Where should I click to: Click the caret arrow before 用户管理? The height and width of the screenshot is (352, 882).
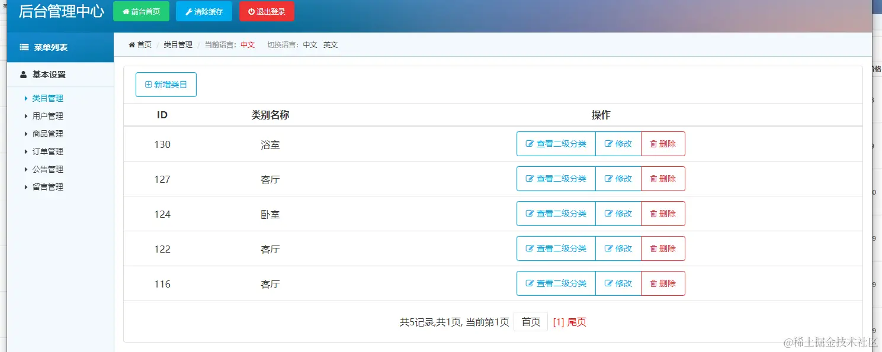point(26,116)
